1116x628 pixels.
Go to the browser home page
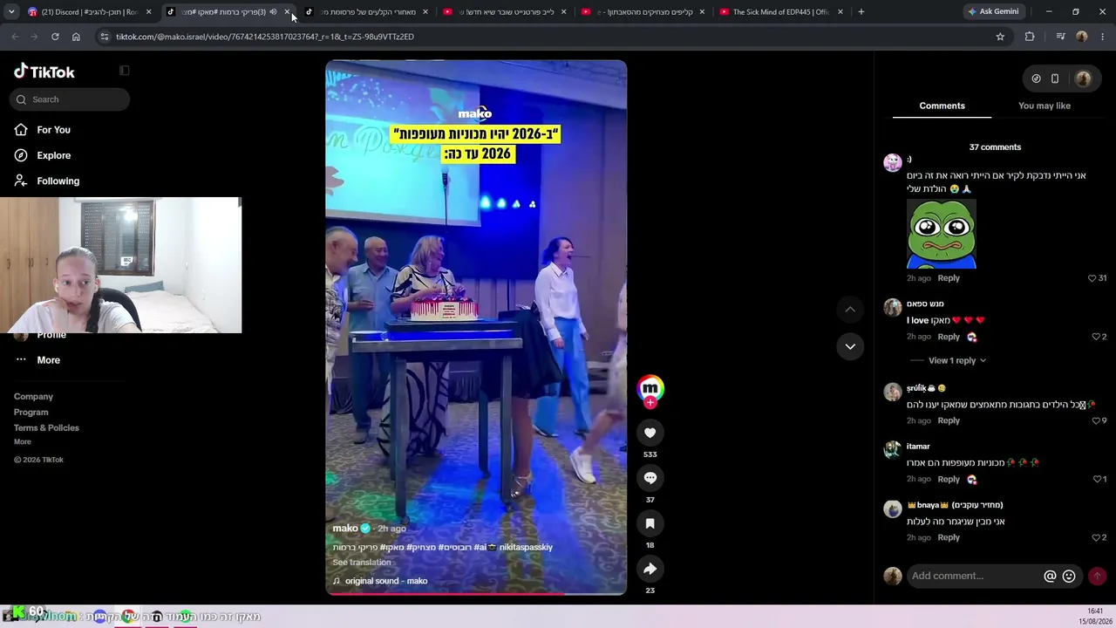(x=76, y=37)
